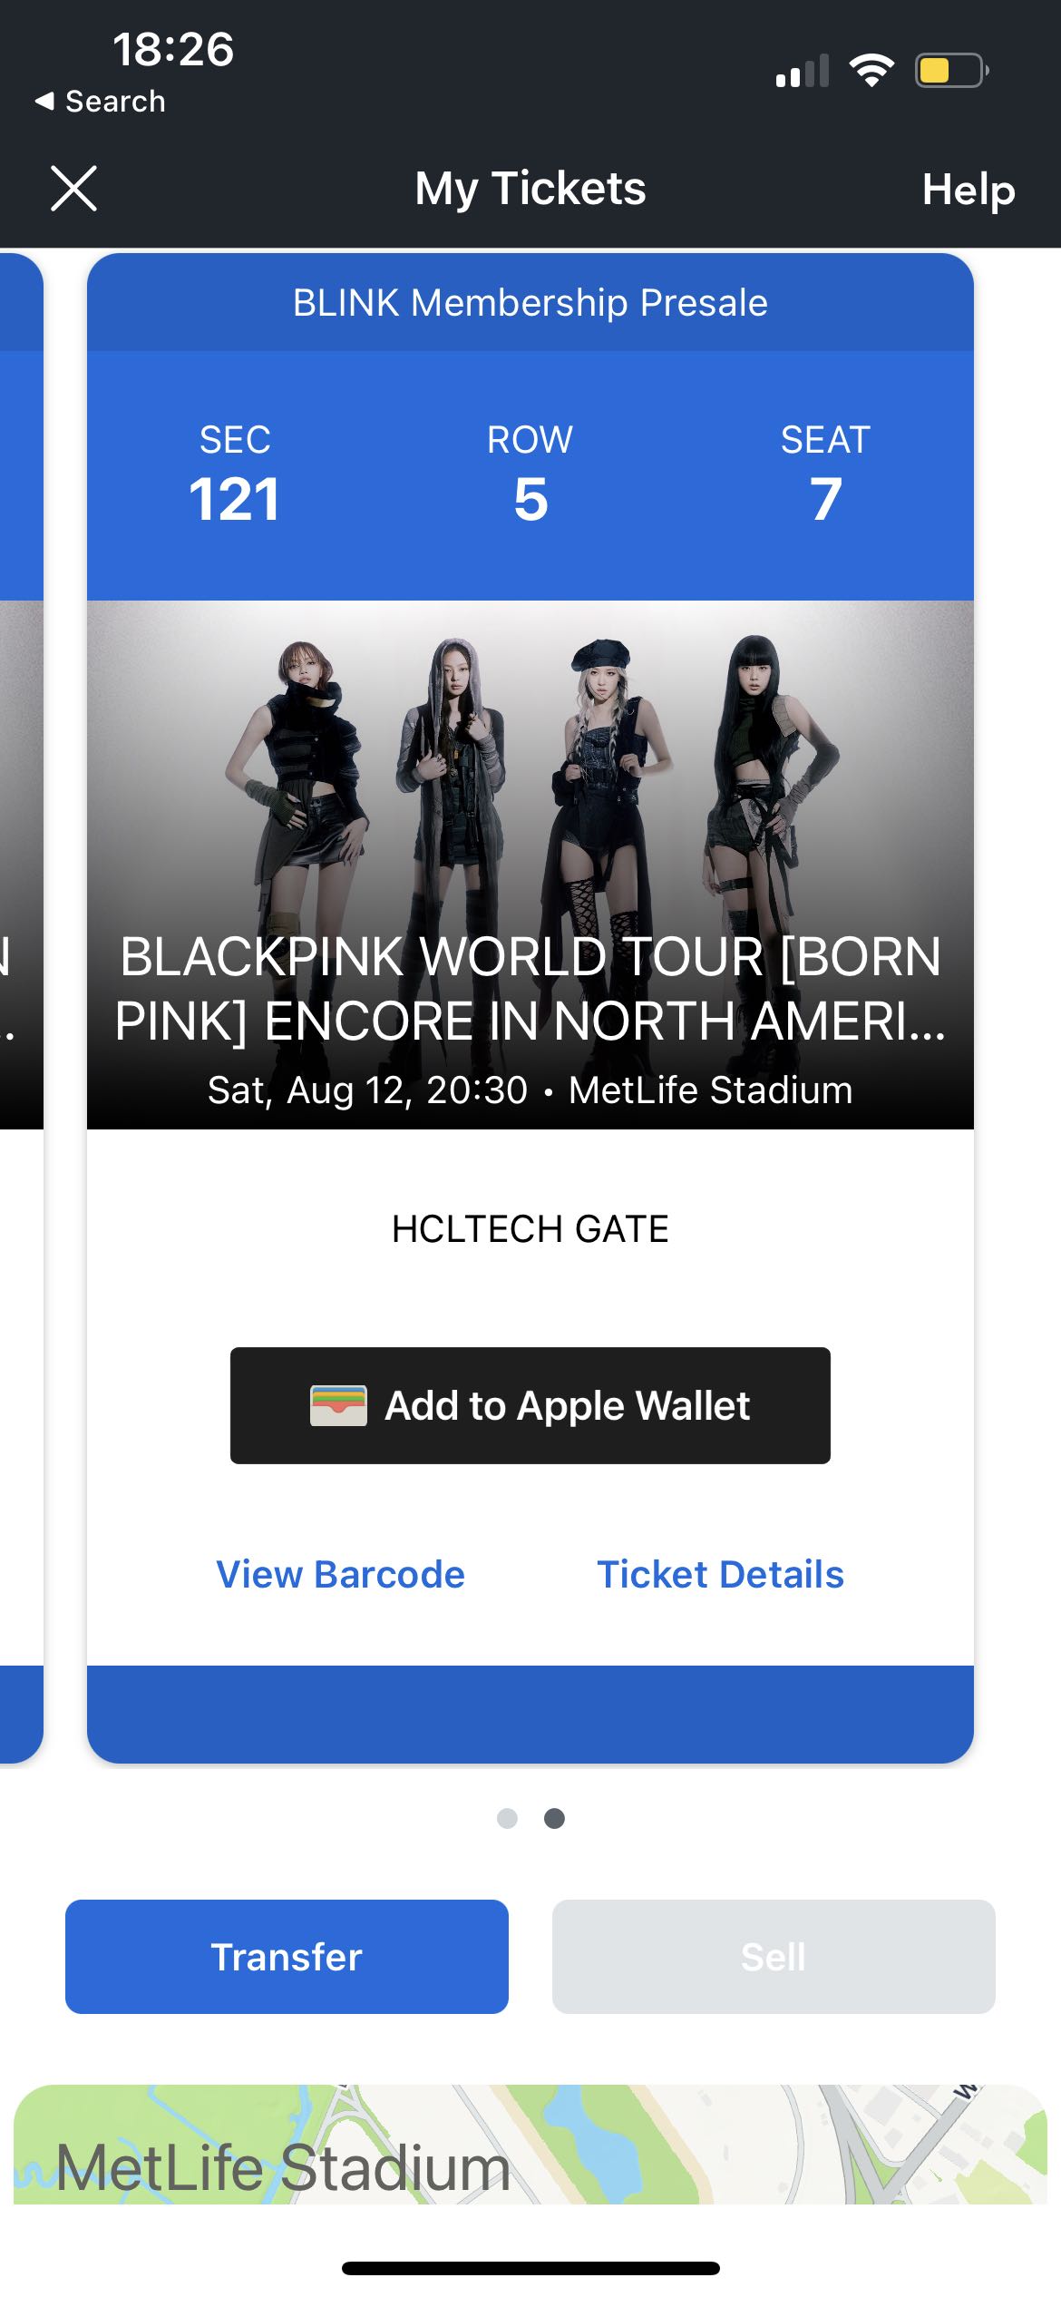Open the Help link
Viewport: 1061px width, 2297px height.
pos(968,190)
